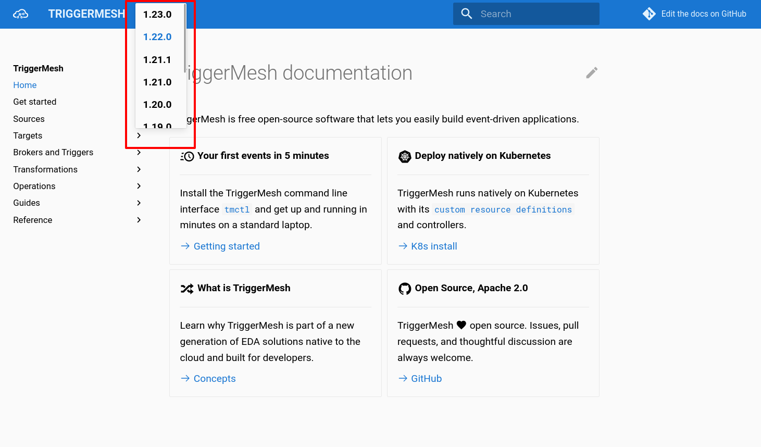Click the Kubernetes wheel icon
The height and width of the screenshot is (447, 761).
[x=405, y=156]
